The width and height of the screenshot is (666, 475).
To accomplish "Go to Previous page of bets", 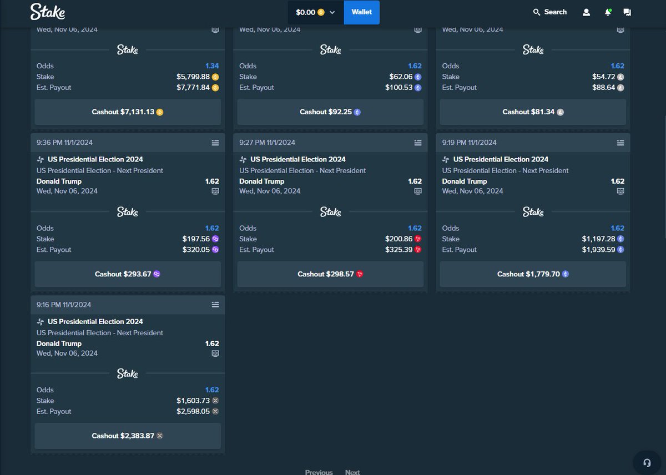I will (x=319, y=472).
